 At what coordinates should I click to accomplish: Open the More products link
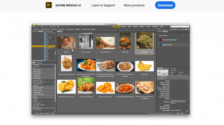click(x=134, y=5)
